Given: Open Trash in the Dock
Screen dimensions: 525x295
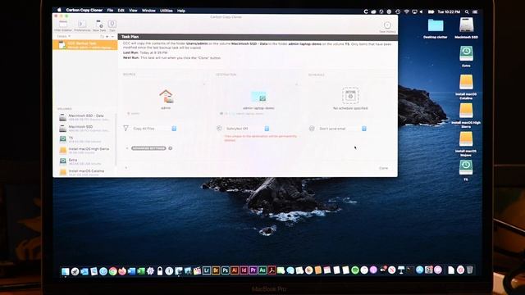Looking at the screenshot, I should click(x=470, y=270).
